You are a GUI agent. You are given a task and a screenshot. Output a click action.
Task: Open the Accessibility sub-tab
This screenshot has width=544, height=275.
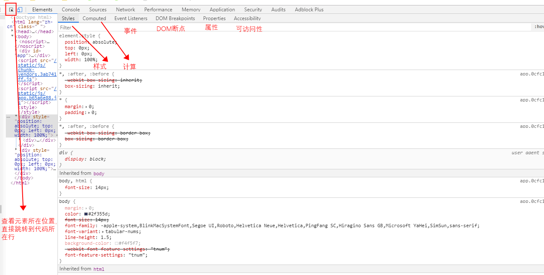[x=247, y=18]
